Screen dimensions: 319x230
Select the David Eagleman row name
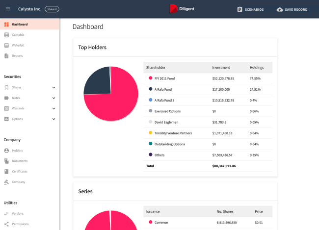click(166, 122)
